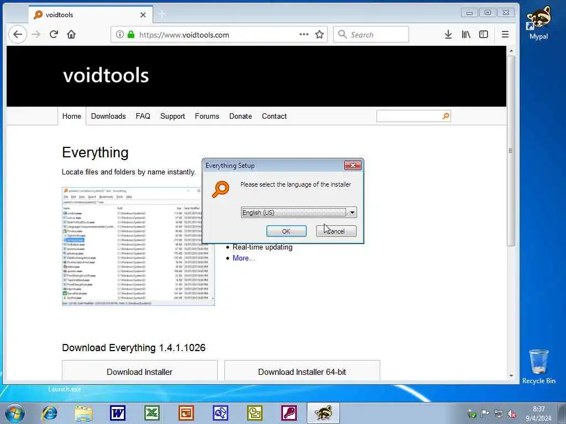Open the Everything screenshot thumbnail

(138, 246)
